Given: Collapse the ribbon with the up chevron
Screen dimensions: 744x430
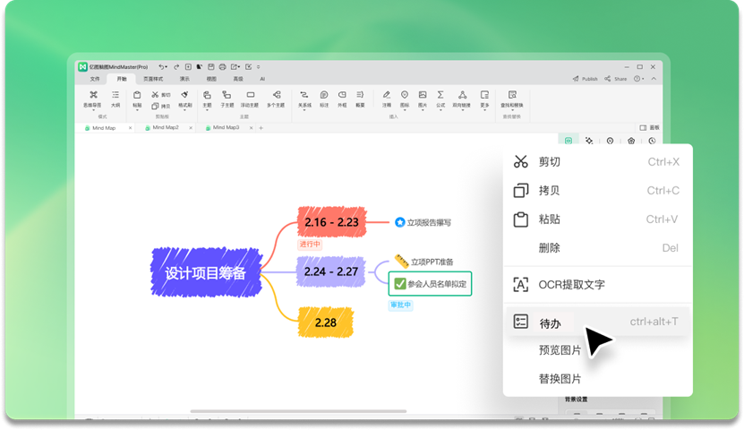Looking at the screenshot, I should [655, 79].
